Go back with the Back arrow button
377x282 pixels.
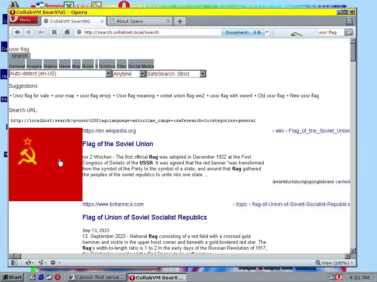tap(17, 32)
